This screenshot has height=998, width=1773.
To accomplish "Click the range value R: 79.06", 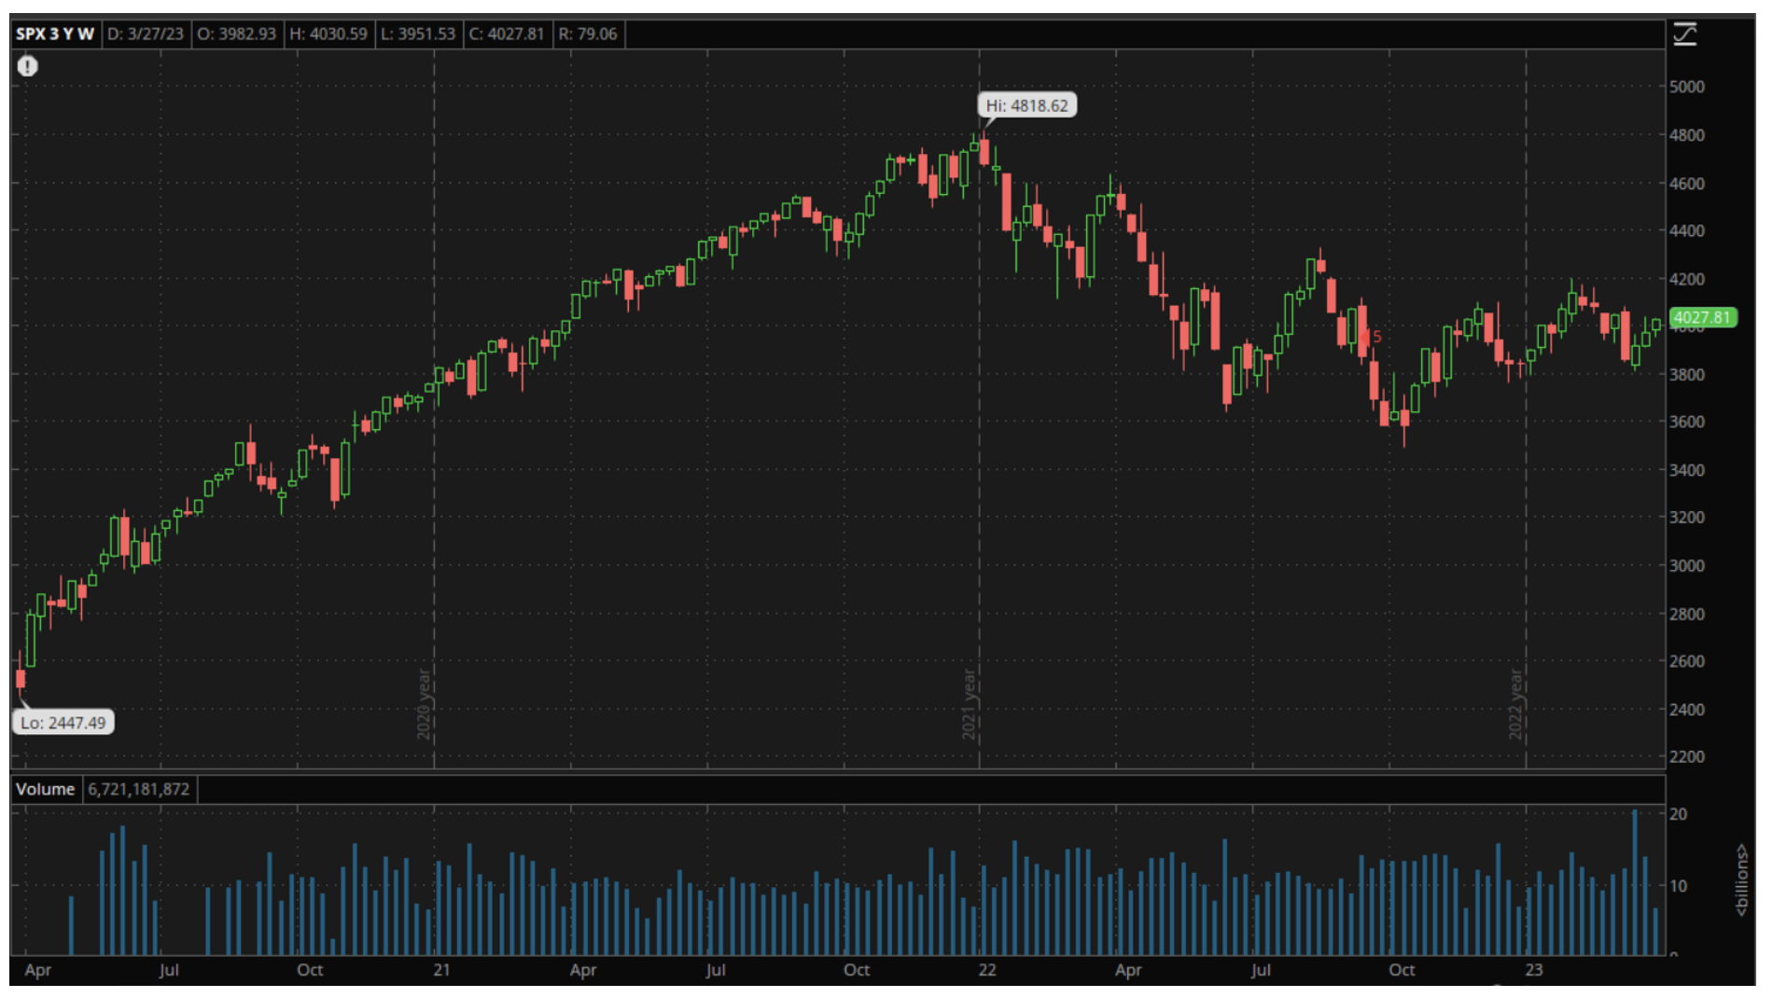I will pos(588,34).
